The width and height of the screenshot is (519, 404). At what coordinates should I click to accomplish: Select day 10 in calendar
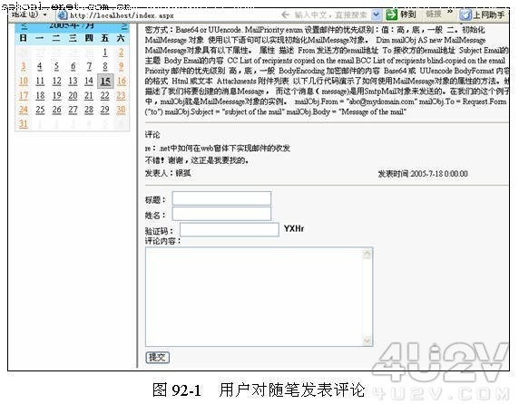(x=24, y=81)
